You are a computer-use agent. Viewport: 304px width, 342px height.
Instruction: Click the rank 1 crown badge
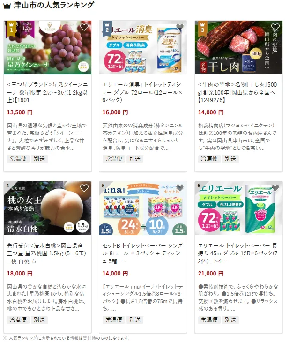11,28
